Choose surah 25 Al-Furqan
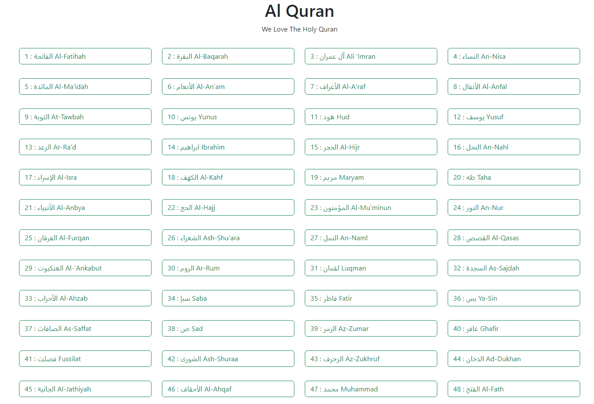 point(85,238)
